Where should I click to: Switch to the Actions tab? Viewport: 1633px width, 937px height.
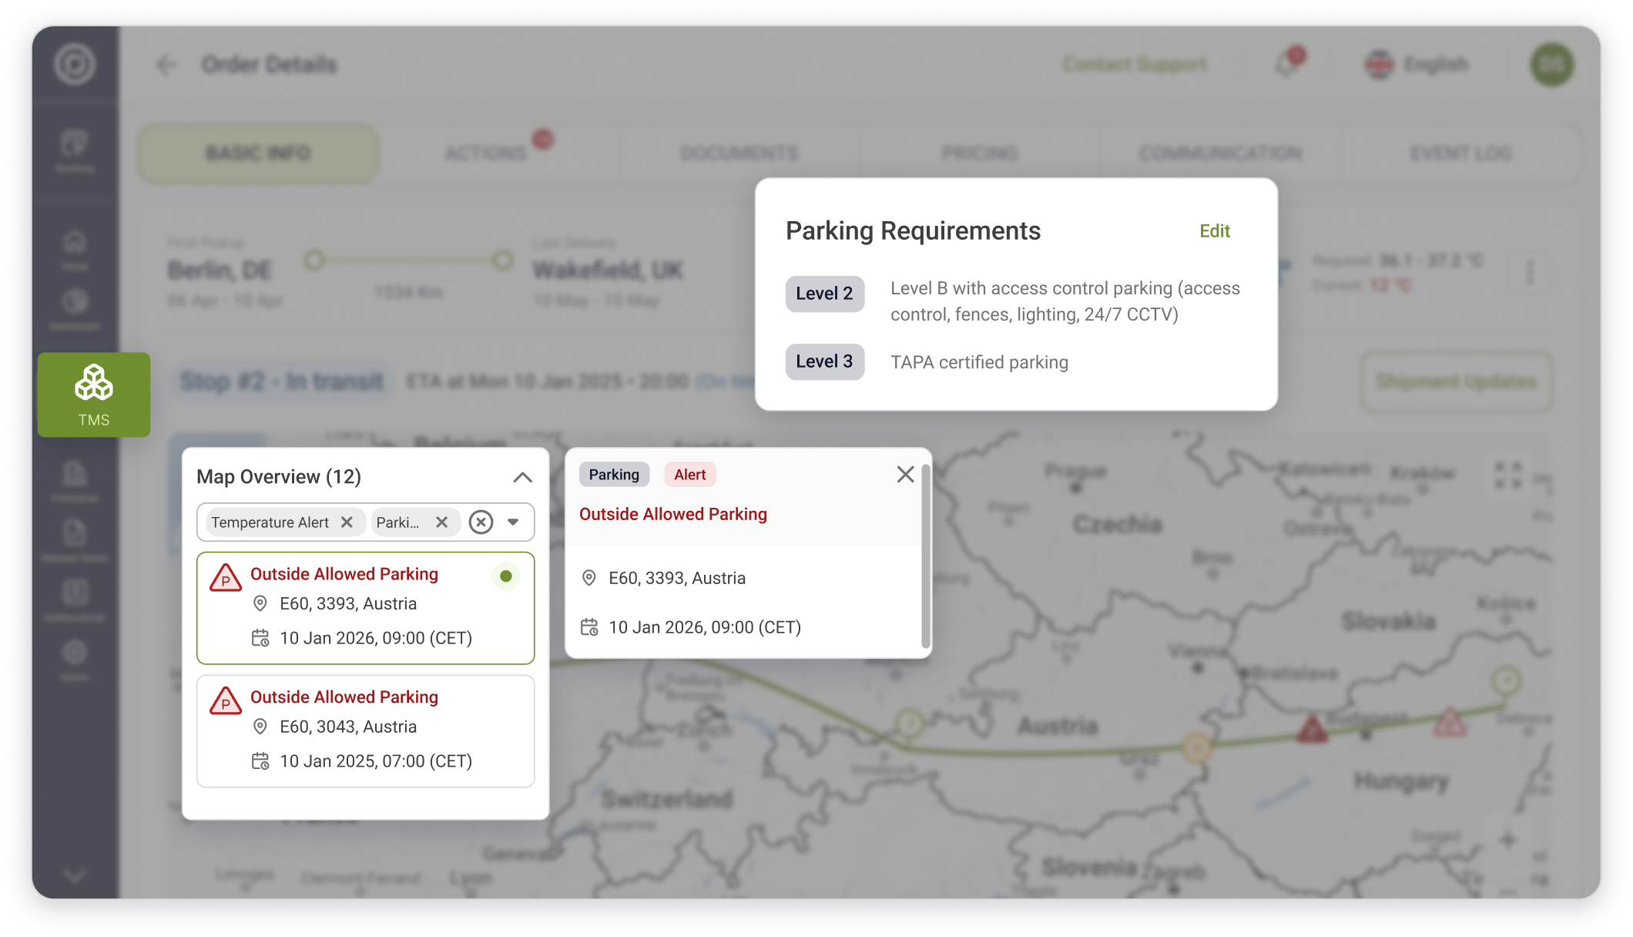(485, 153)
